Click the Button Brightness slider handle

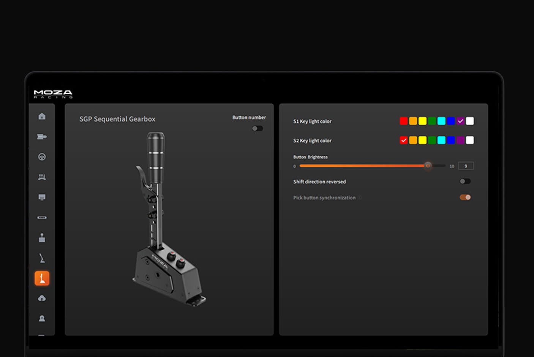[428, 166]
